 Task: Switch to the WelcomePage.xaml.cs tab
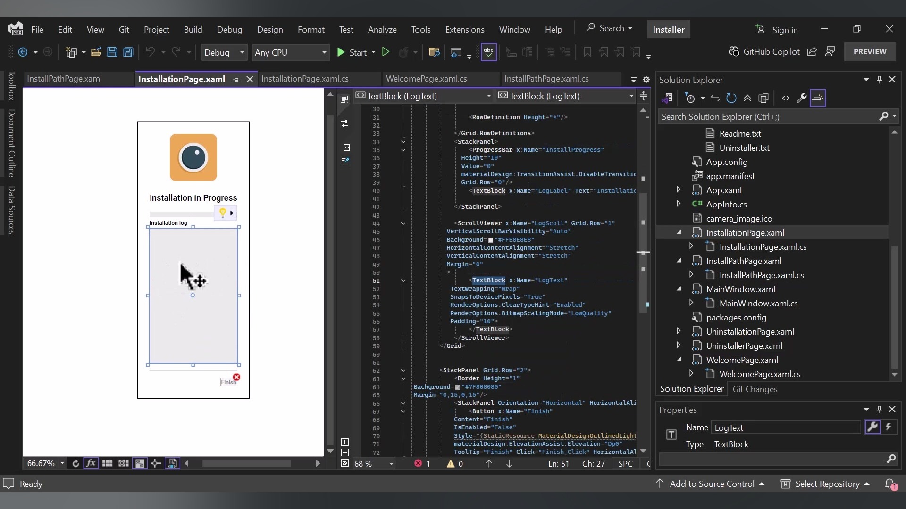pyautogui.click(x=426, y=79)
